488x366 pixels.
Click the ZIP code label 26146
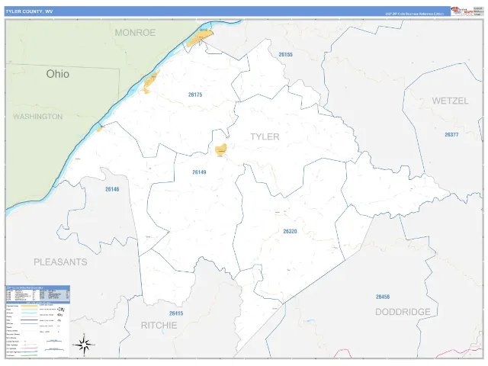pyautogui.click(x=112, y=189)
